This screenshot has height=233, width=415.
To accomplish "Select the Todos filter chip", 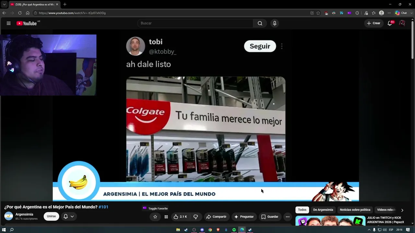I will [x=302, y=210].
